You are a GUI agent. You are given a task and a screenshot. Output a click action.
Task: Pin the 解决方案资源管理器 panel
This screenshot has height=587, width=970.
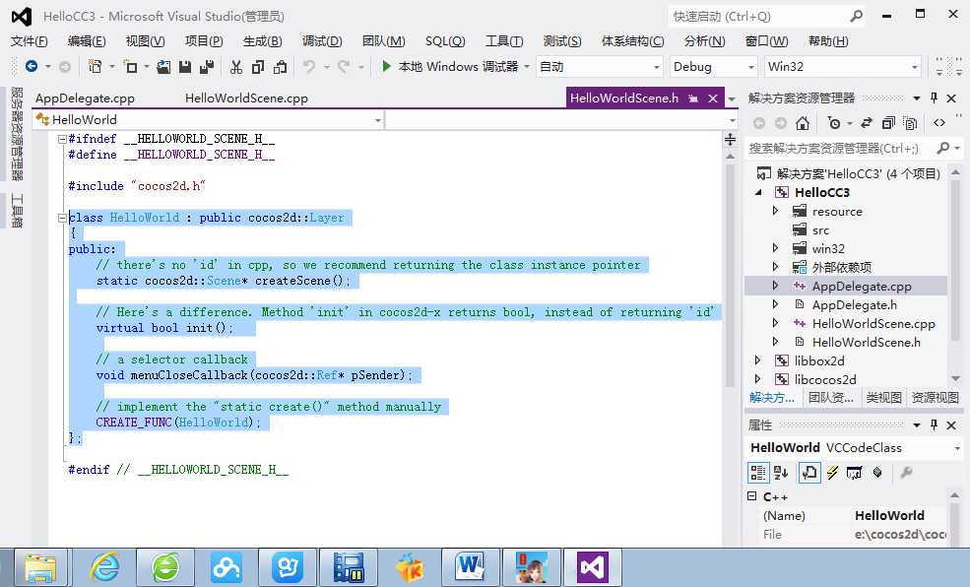click(935, 98)
